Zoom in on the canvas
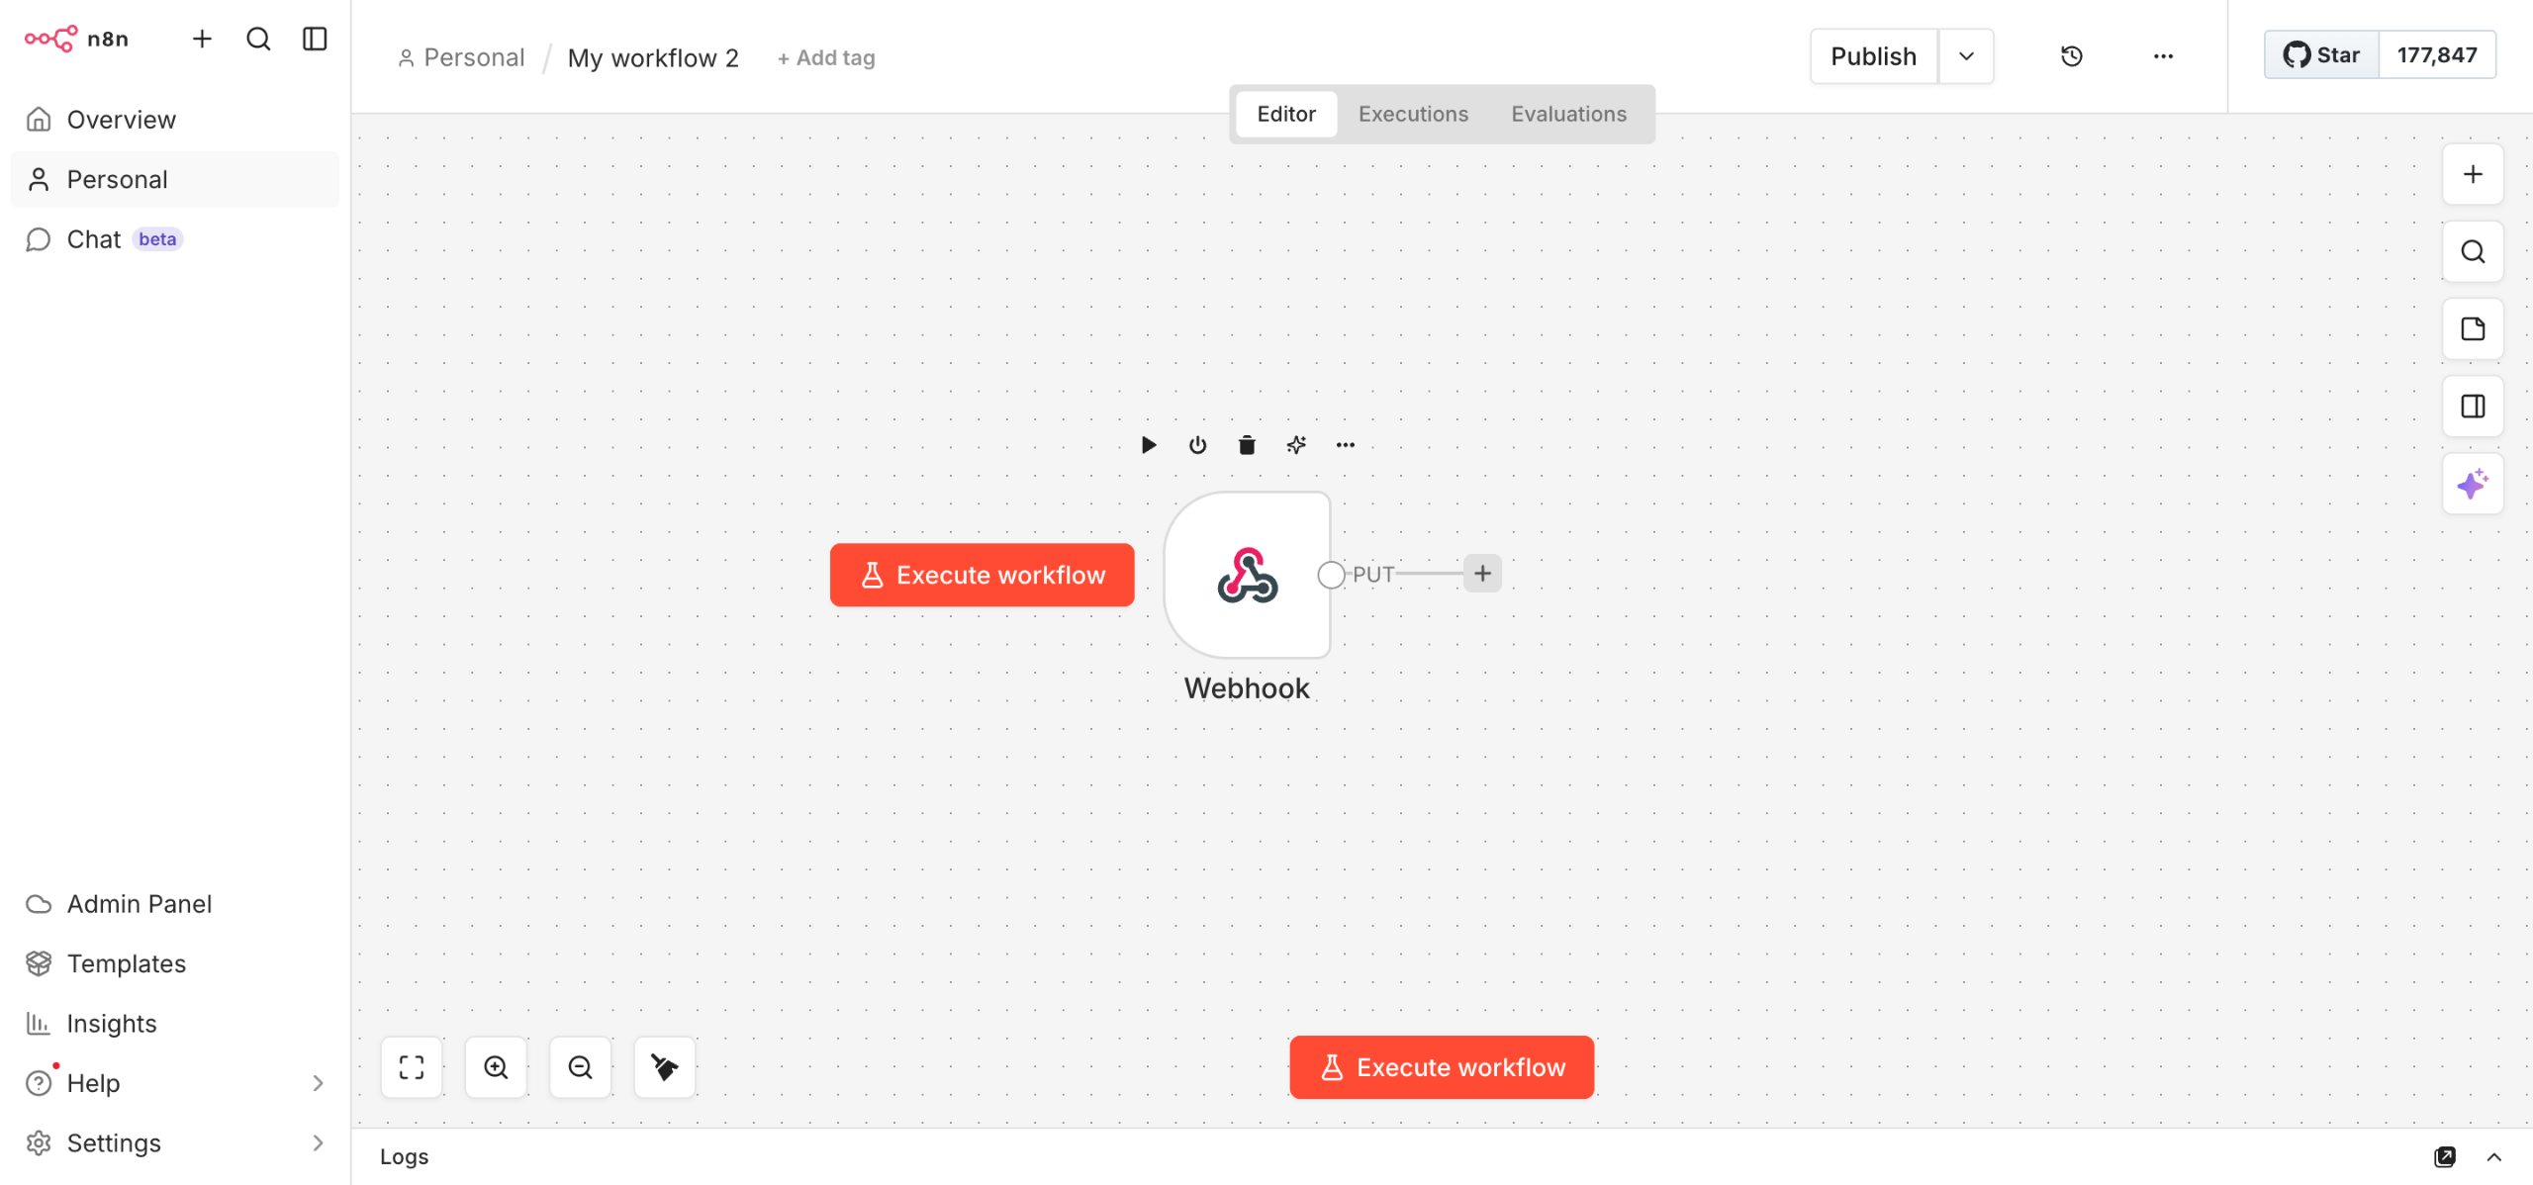This screenshot has height=1185, width=2533. tap(496, 1067)
